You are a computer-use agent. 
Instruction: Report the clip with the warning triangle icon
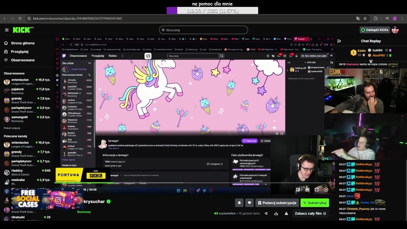286,213
